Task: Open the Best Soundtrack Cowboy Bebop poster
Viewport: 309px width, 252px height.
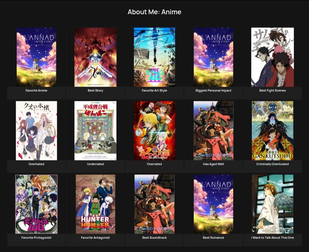Action: 154,204
